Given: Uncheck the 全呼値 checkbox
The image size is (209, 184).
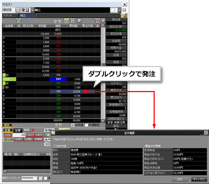Looking at the screenshot, I should pyautogui.click(x=73, y=125).
